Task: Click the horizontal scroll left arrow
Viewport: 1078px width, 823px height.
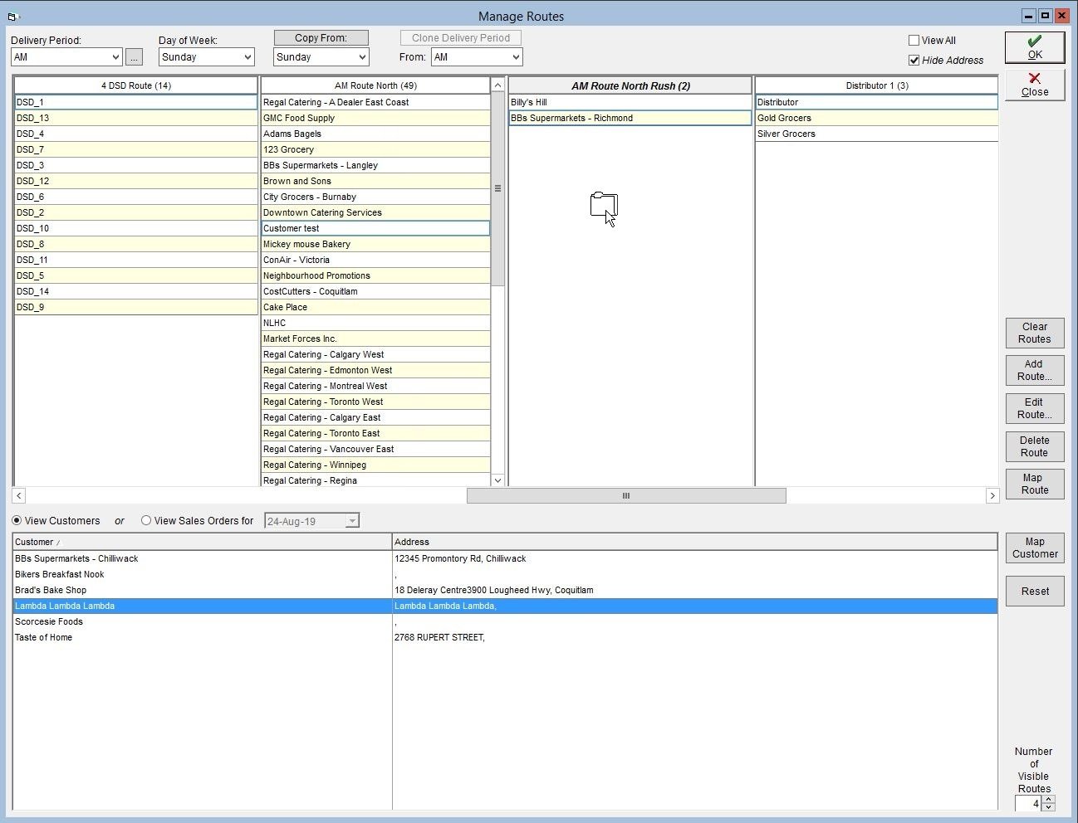Action: tap(18, 495)
